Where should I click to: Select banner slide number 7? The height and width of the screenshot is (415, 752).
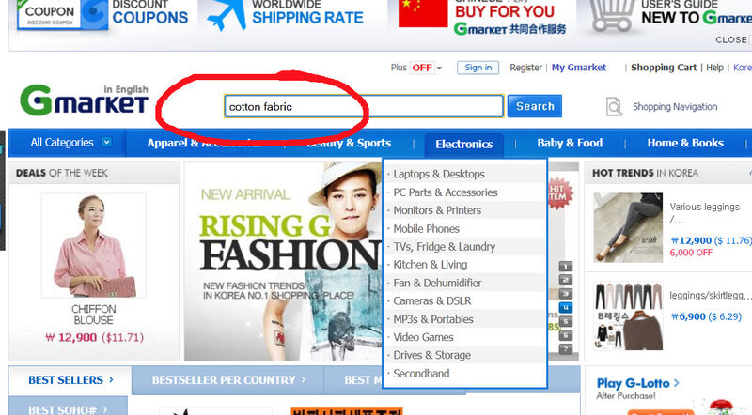566,349
